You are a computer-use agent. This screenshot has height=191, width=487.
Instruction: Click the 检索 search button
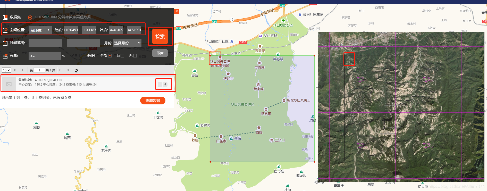[x=160, y=37]
